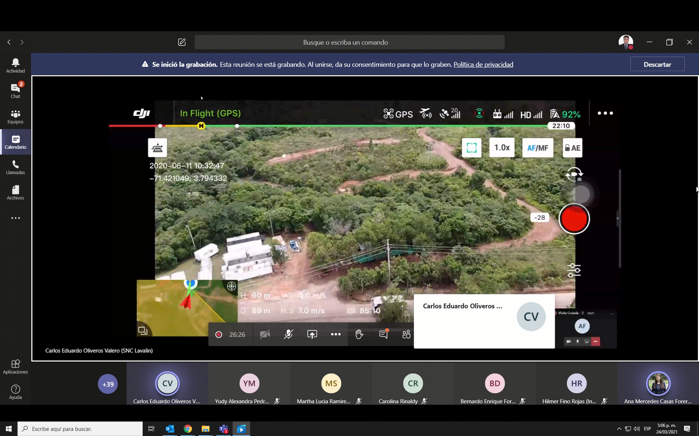This screenshot has width=699, height=436.
Task: Open the Chat section
Action: click(x=15, y=91)
